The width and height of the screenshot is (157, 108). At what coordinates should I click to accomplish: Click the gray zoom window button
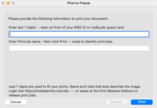click(13, 3)
